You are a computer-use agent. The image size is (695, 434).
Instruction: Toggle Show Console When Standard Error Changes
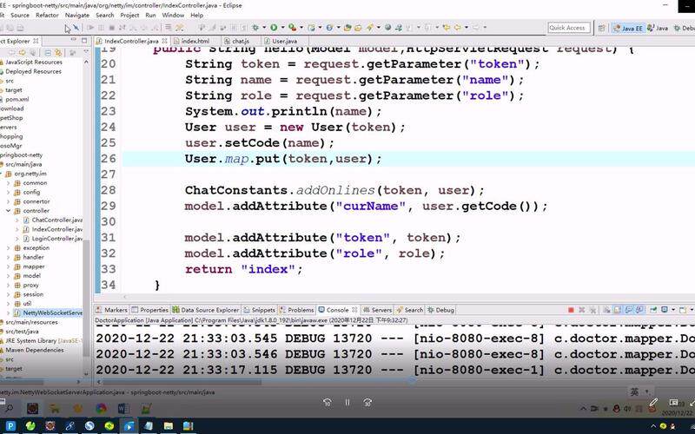pyautogui.click(x=639, y=310)
